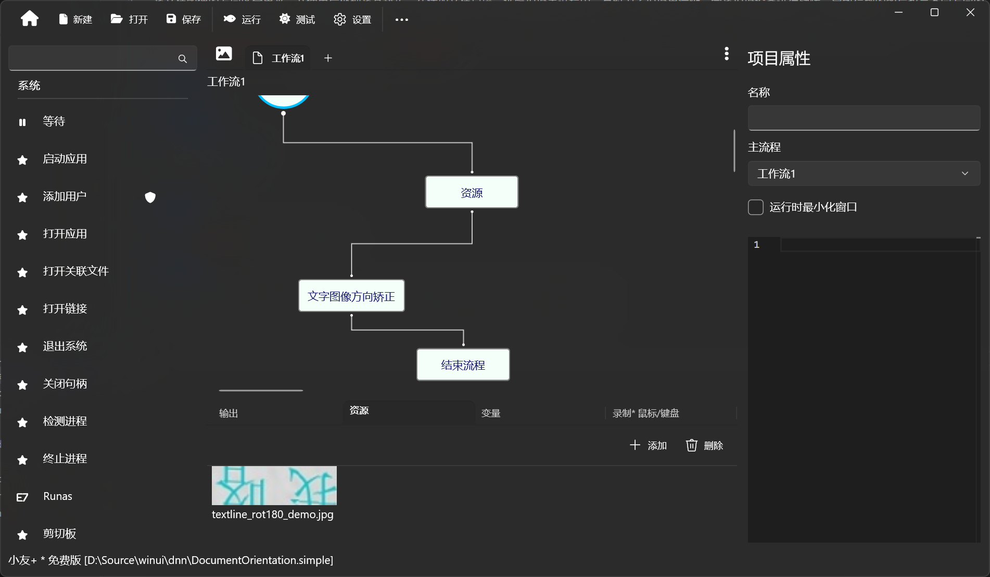This screenshot has height=577, width=990.
Task: Click the home icon at top left
Action: pos(30,18)
